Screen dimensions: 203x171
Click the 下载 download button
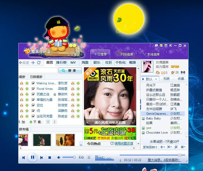(35, 122)
